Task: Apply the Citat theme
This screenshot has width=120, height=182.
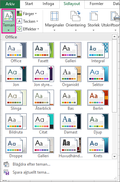Action: click(x=43, y=124)
